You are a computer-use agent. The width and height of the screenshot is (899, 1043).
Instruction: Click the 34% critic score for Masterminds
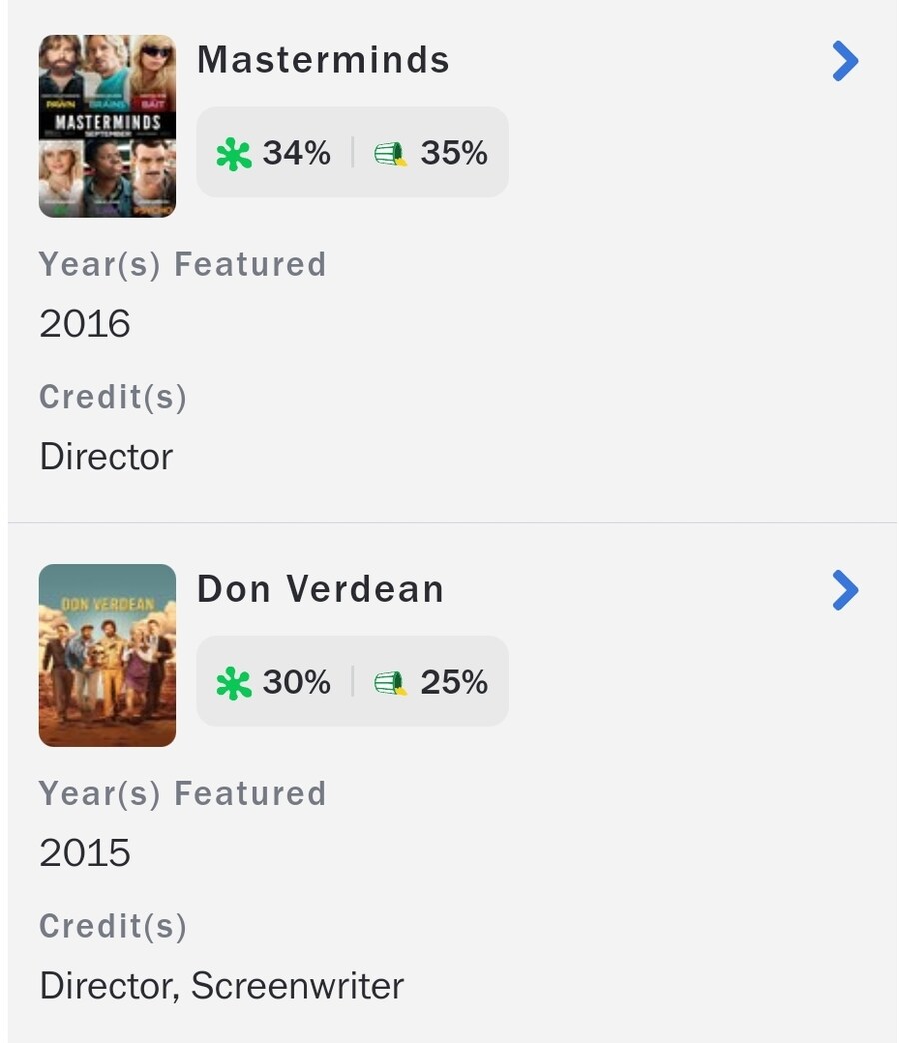click(x=296, y=153)
